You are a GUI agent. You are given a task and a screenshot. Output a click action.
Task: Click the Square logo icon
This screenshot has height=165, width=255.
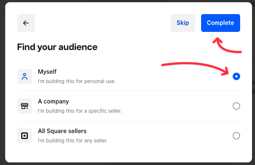25,136
